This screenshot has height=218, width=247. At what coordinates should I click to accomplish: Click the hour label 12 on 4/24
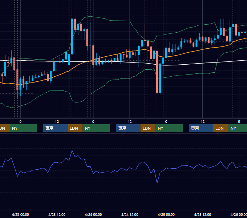point(130,122)
